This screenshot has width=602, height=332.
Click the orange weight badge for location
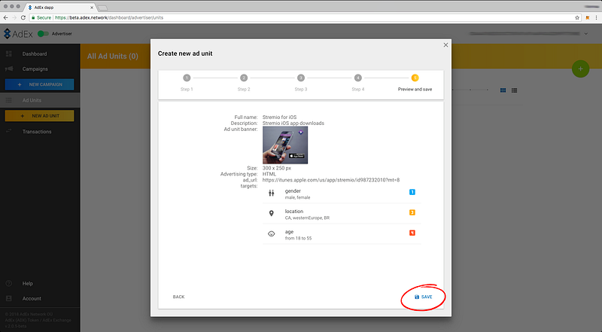coord(412,212)
